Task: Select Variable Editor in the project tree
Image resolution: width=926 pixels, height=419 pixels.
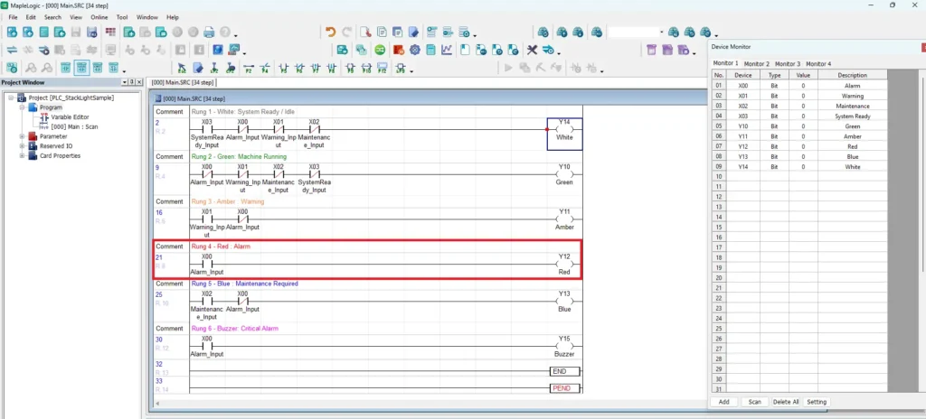Action: pyautogui.click(x=70, y=116)
